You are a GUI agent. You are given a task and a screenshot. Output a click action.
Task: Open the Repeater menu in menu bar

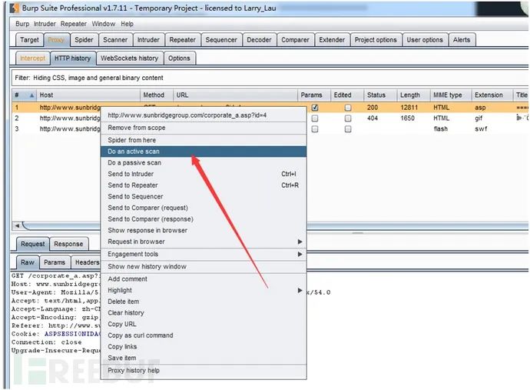(74, 24)
